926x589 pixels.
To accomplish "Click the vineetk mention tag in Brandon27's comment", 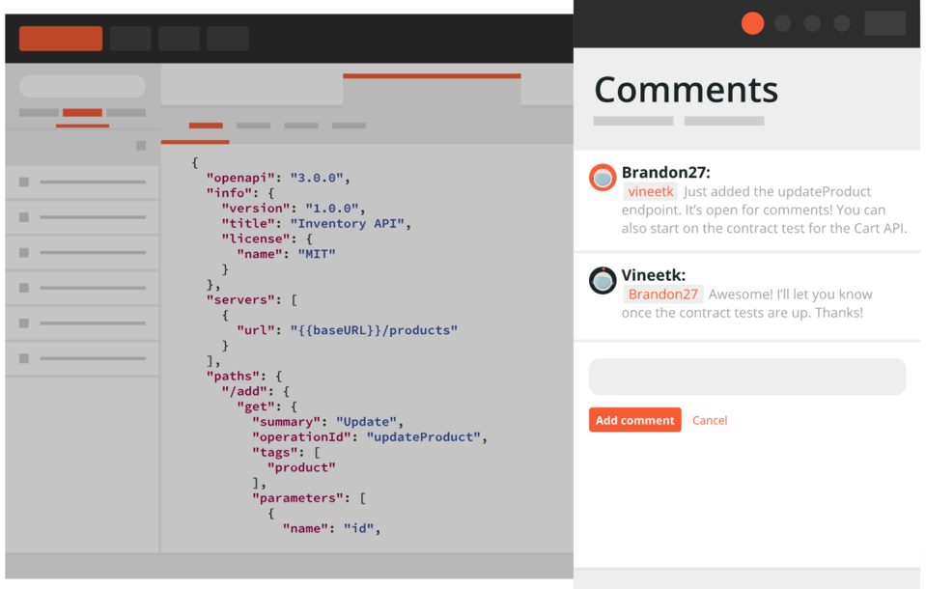I will (x=650, y=192).
